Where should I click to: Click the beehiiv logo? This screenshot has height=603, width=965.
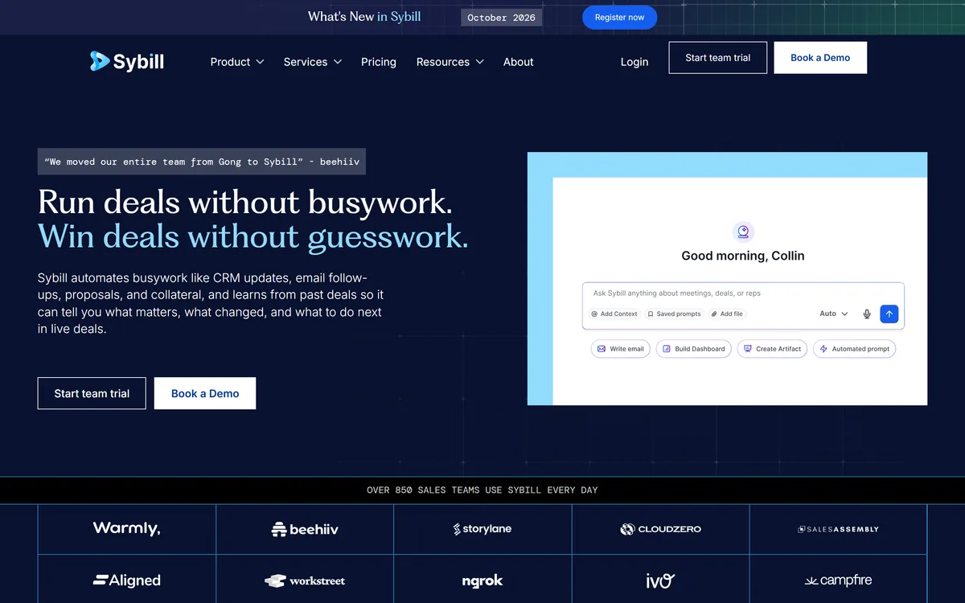[305, 529]
